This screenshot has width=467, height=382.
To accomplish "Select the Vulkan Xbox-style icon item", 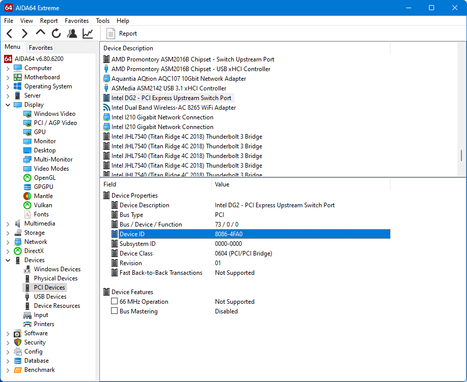I will click(x=27, y=205).
